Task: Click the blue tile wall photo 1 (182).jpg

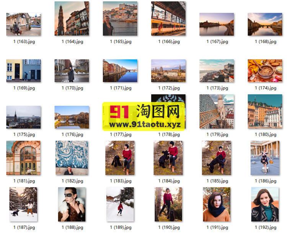Action: point(72,158)
